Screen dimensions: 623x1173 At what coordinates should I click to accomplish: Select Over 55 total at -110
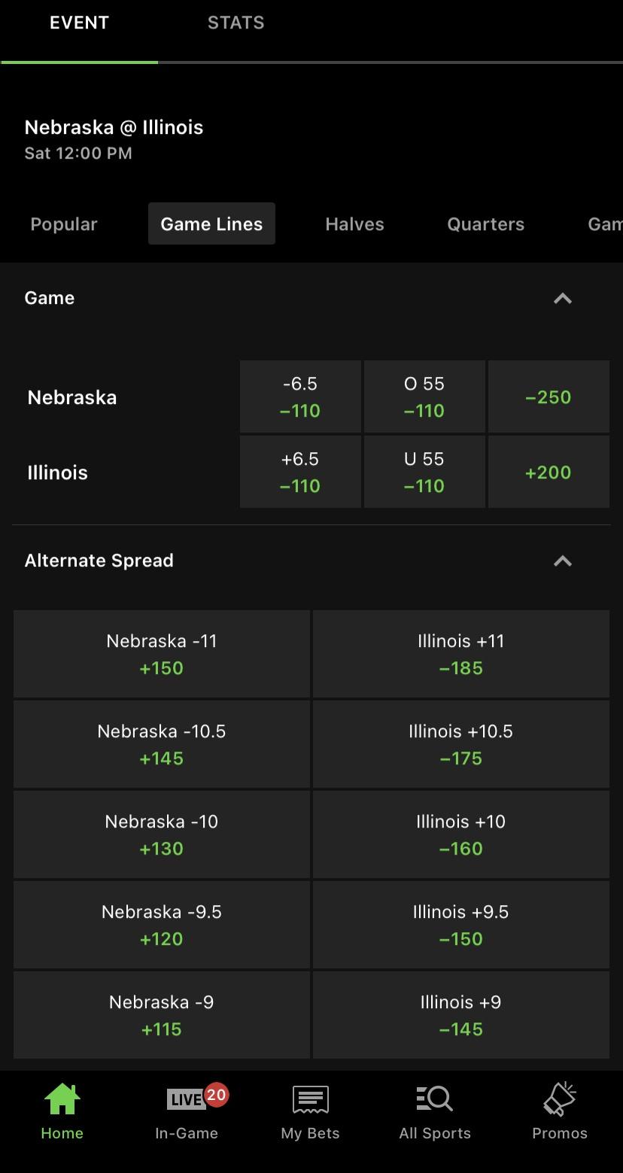click(424, 397)
